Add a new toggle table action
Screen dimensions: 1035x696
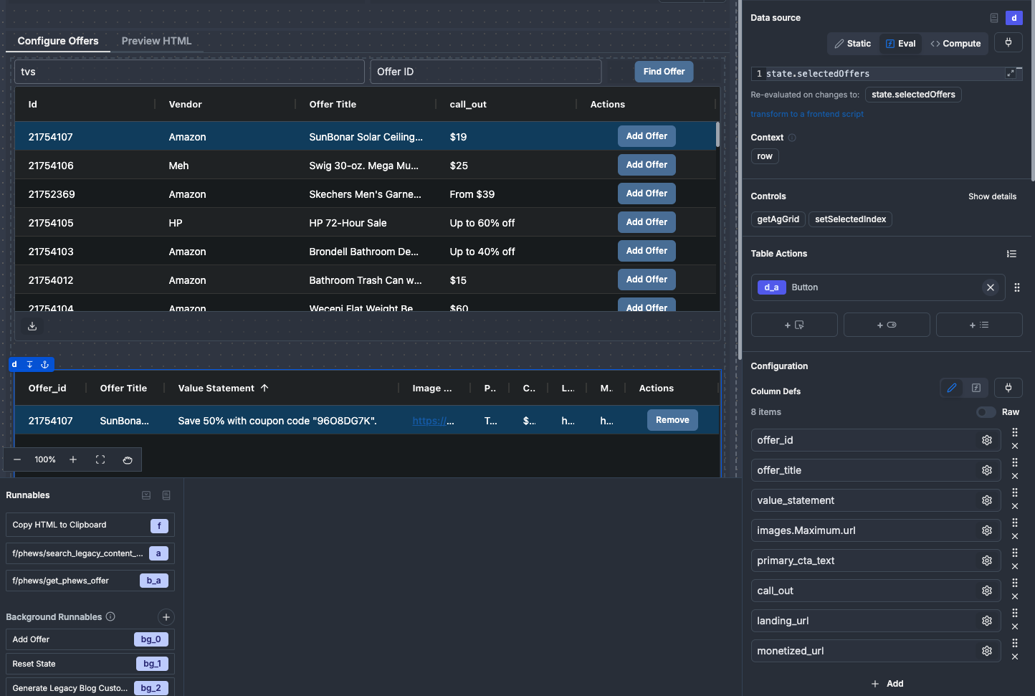click(x=887, y=325)
